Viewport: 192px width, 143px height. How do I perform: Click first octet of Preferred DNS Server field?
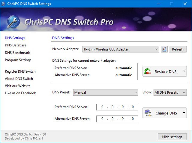[x=102, y=107]
